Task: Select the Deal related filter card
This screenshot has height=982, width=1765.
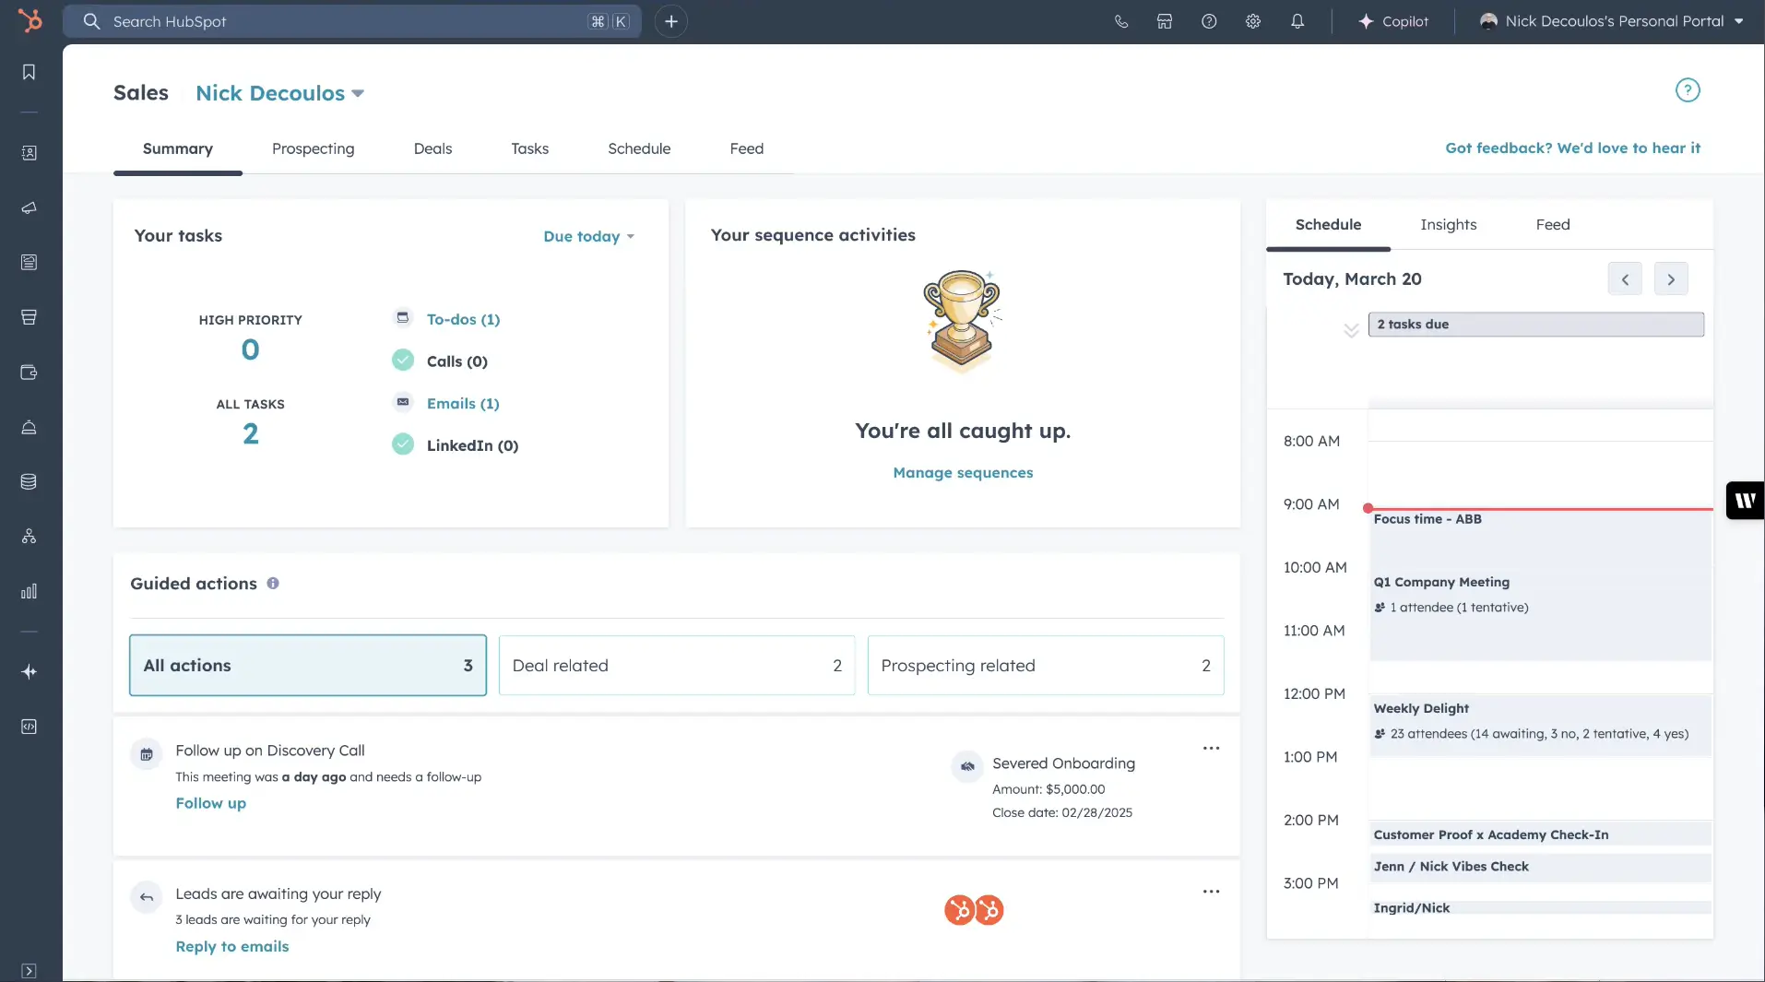Action: tap(676, 665)
